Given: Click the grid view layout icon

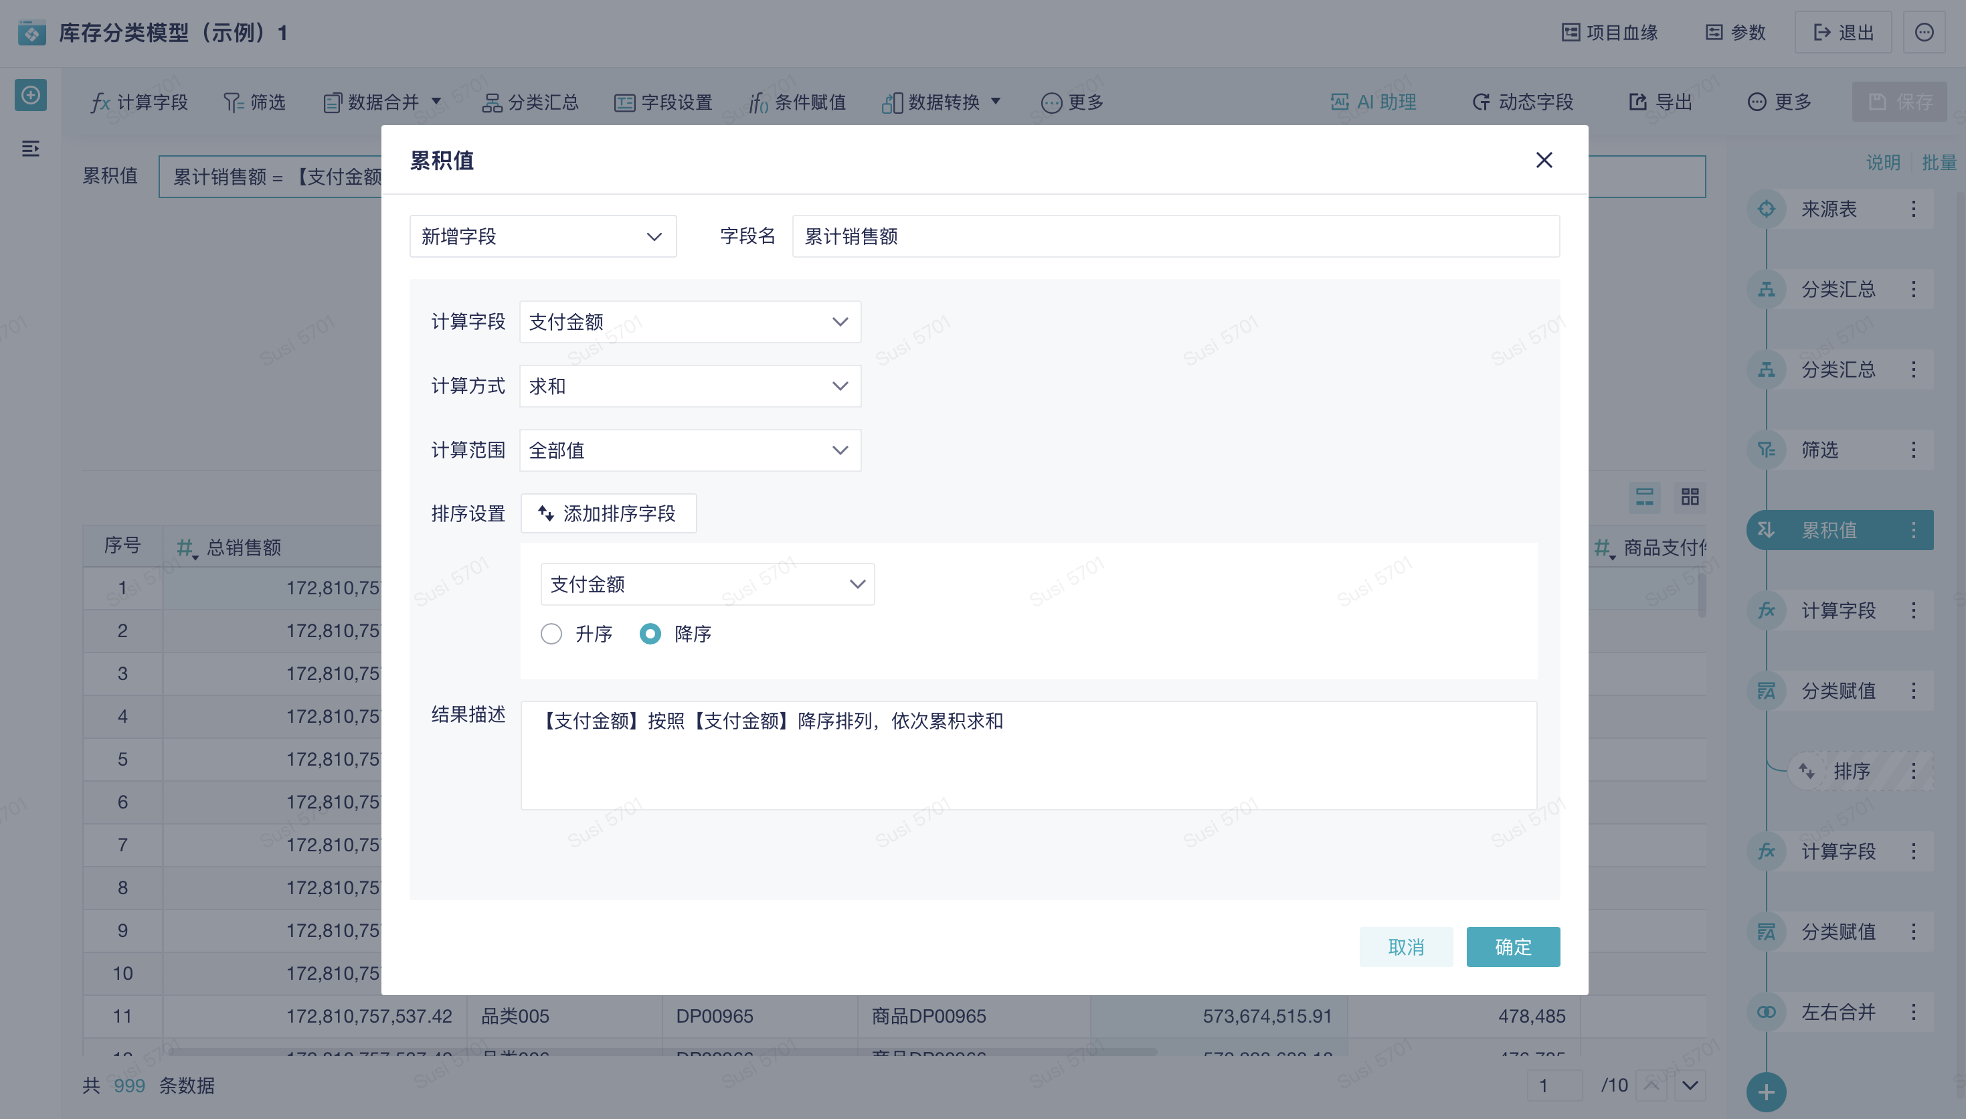Looking at the screenshot, I should click(x=1690, y=497).
